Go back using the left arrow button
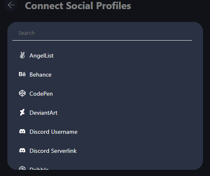The image size is (210, 176). tap(11, 5)
